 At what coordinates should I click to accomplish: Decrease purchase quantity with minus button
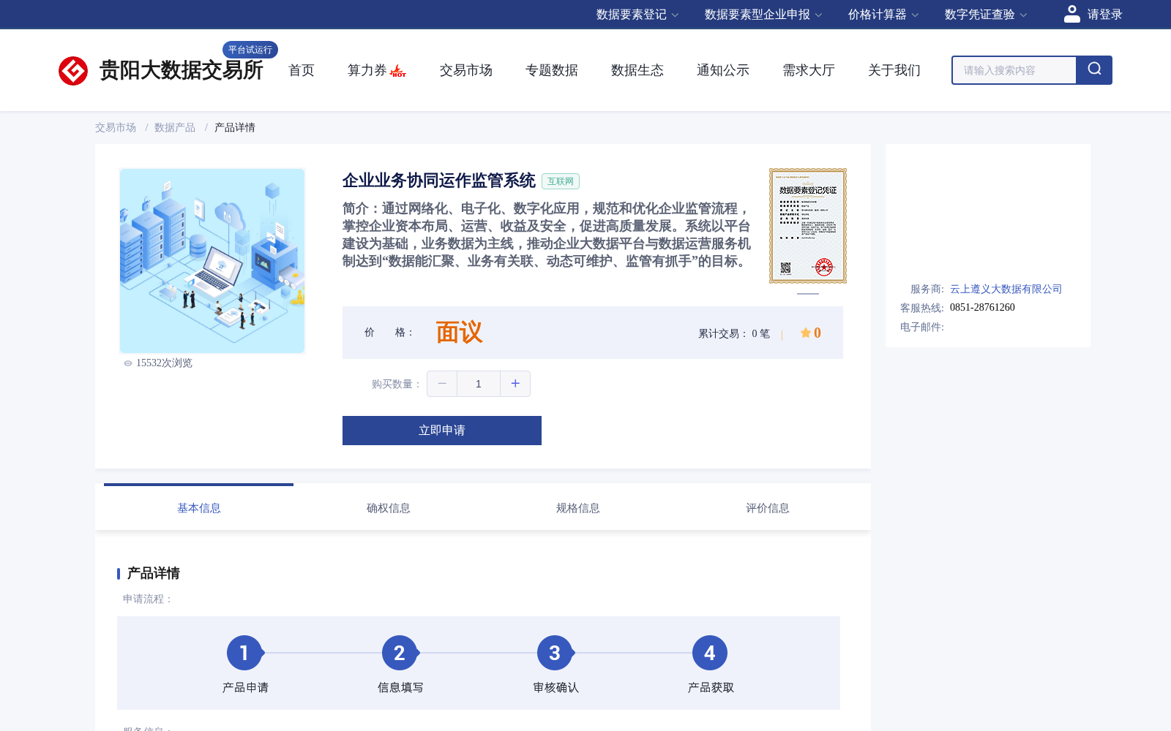click(x=442, y=384)
